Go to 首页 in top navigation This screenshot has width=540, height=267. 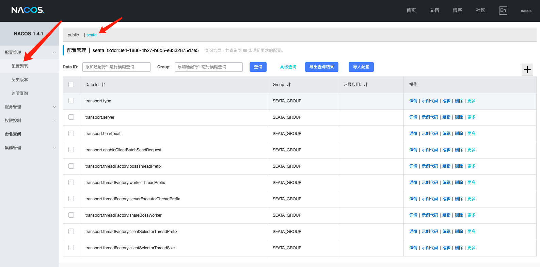[x=411, y=10]
